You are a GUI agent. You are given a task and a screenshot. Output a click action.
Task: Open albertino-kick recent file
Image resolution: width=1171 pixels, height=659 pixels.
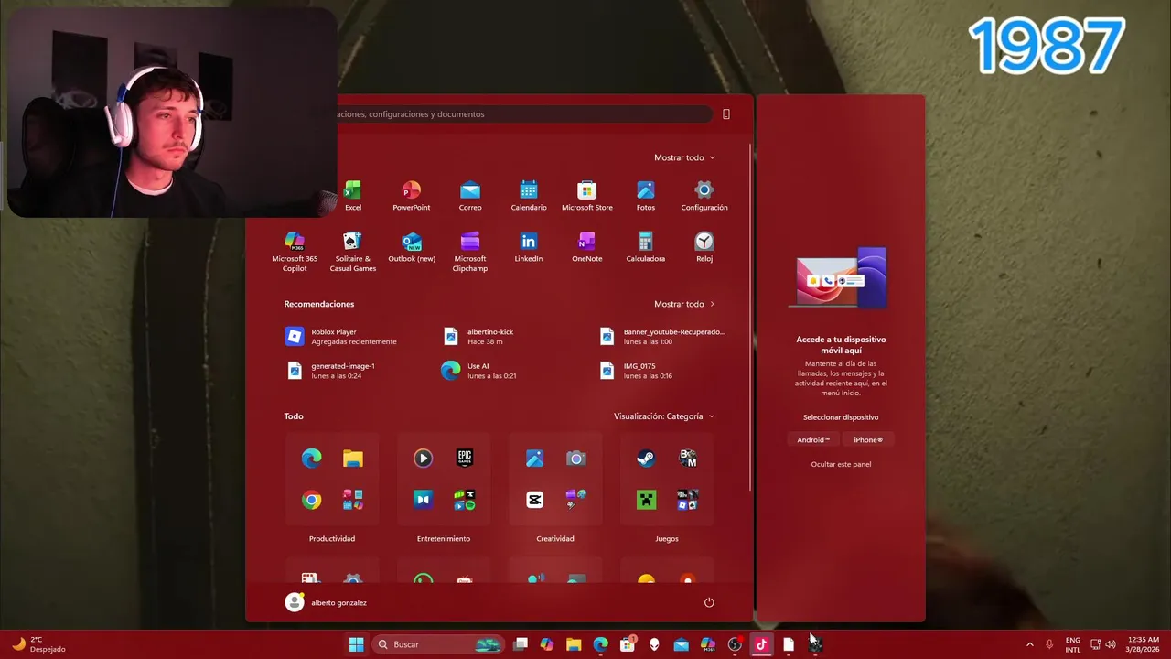point(478,337)
